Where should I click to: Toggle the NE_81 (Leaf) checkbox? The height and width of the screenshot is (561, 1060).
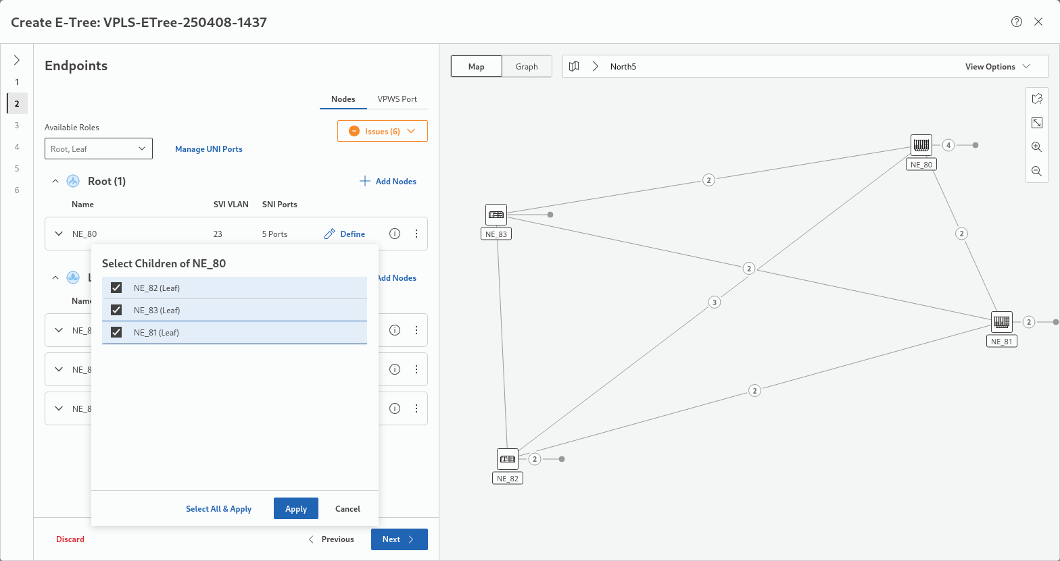point(116,332)
